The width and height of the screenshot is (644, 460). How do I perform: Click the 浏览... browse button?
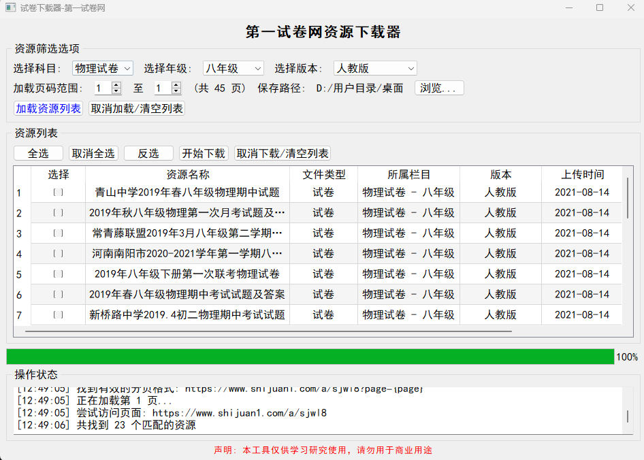(439, 88)
